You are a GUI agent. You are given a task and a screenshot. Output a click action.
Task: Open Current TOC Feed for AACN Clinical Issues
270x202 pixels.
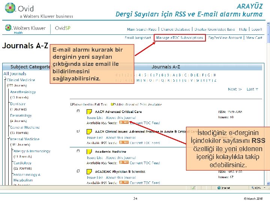coord(145,143)
